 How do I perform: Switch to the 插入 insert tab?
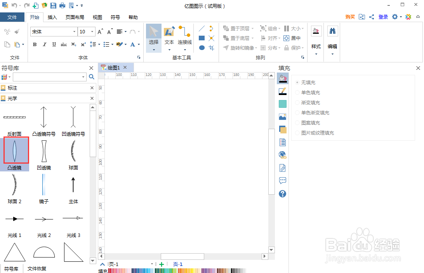pyautogui.click(x=52, y=17)
